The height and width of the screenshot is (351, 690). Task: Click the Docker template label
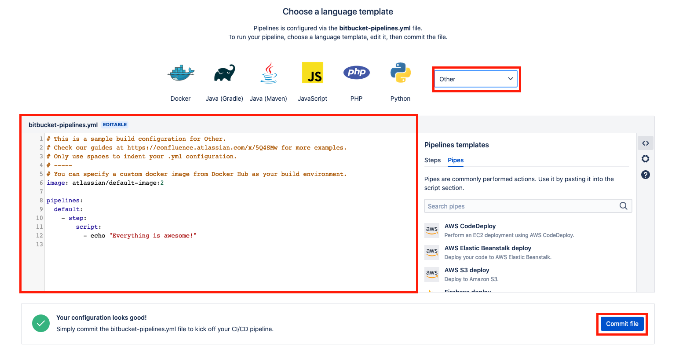click(181, 99)
